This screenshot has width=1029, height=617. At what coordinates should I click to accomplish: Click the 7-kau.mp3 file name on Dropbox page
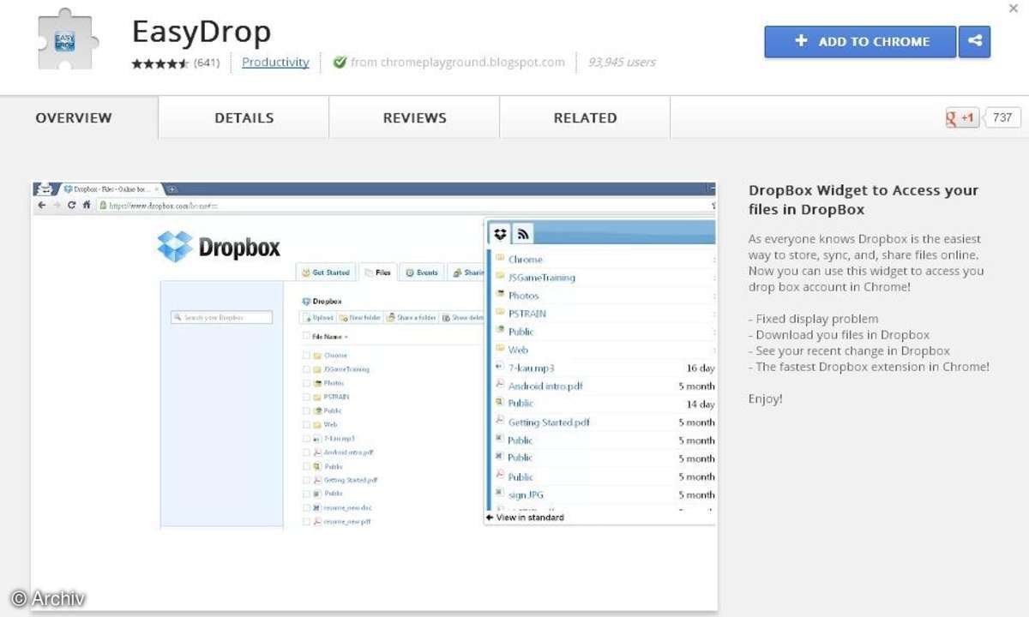pyautogui.click(x=339, y=438)
